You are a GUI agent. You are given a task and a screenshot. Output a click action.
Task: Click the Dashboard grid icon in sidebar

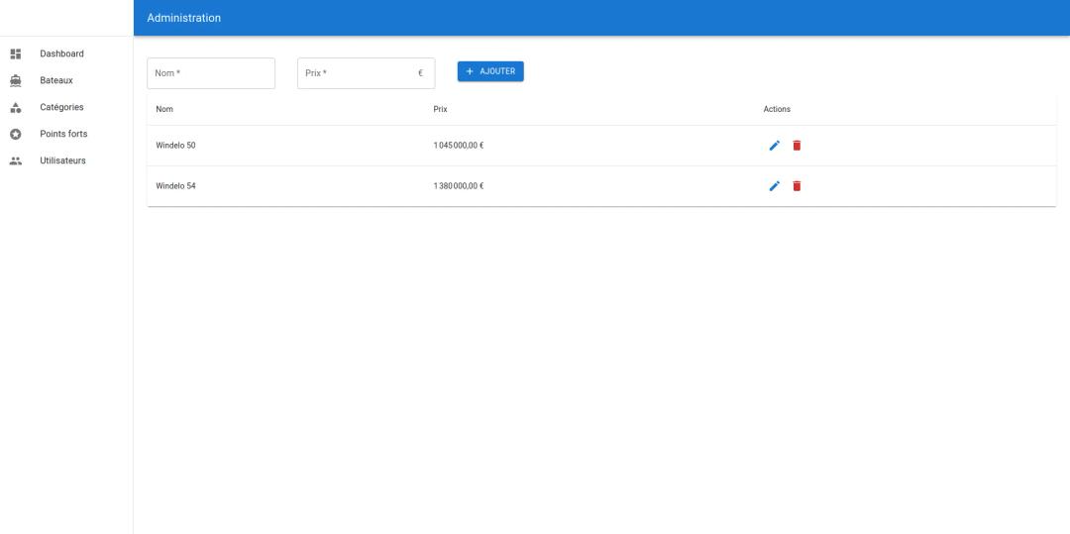(x=16, y=53)
